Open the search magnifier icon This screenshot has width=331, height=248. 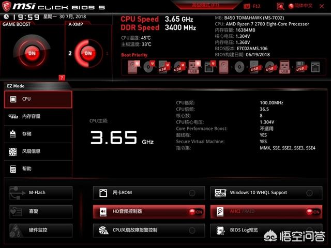click(x=280, y=6)
